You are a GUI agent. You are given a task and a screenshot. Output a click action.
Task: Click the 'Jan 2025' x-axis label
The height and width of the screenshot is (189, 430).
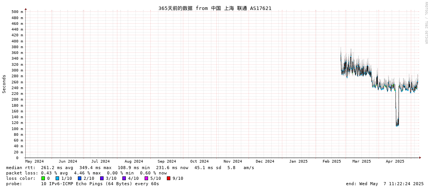298,161
